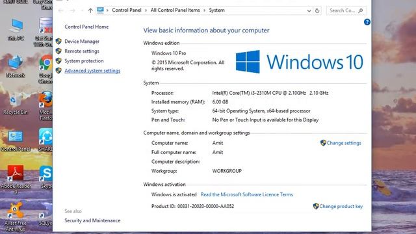Click the shield icon beside Advanced system settings
Image resolution: width=416 pixels, height=234 pixels.
point(58,71)
